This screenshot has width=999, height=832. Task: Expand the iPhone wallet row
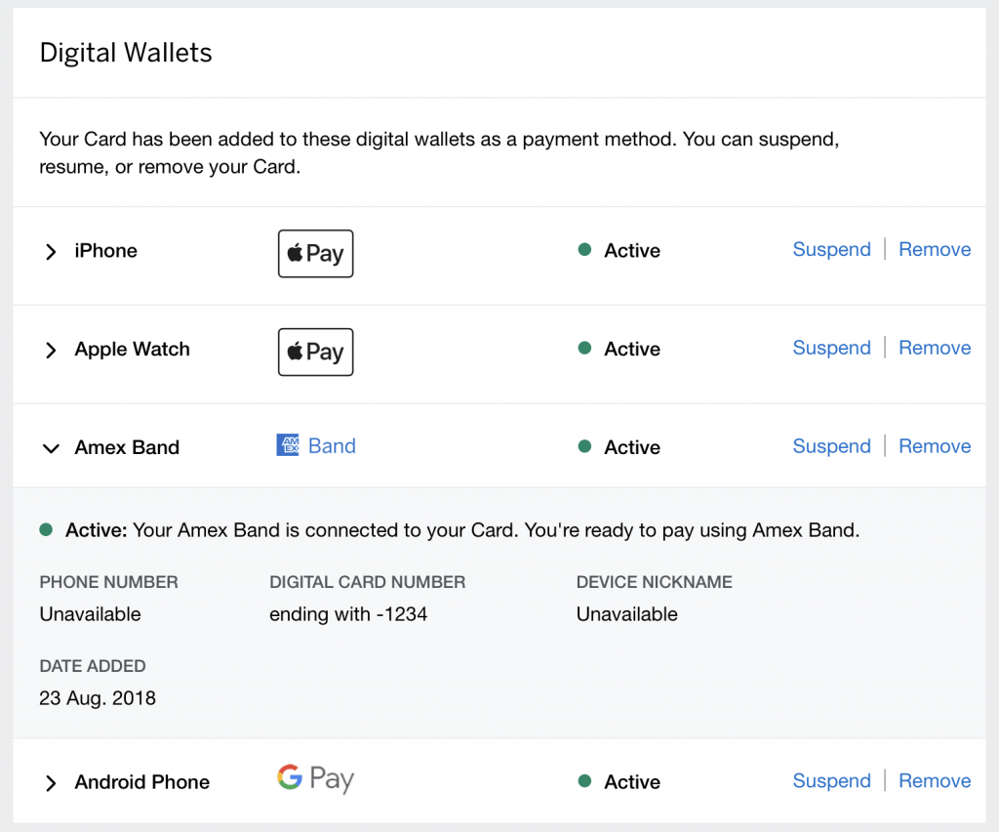51,252
